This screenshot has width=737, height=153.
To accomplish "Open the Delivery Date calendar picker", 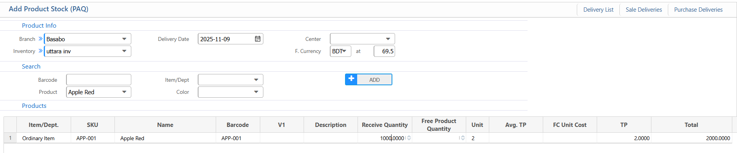I will tap(258, 39).
